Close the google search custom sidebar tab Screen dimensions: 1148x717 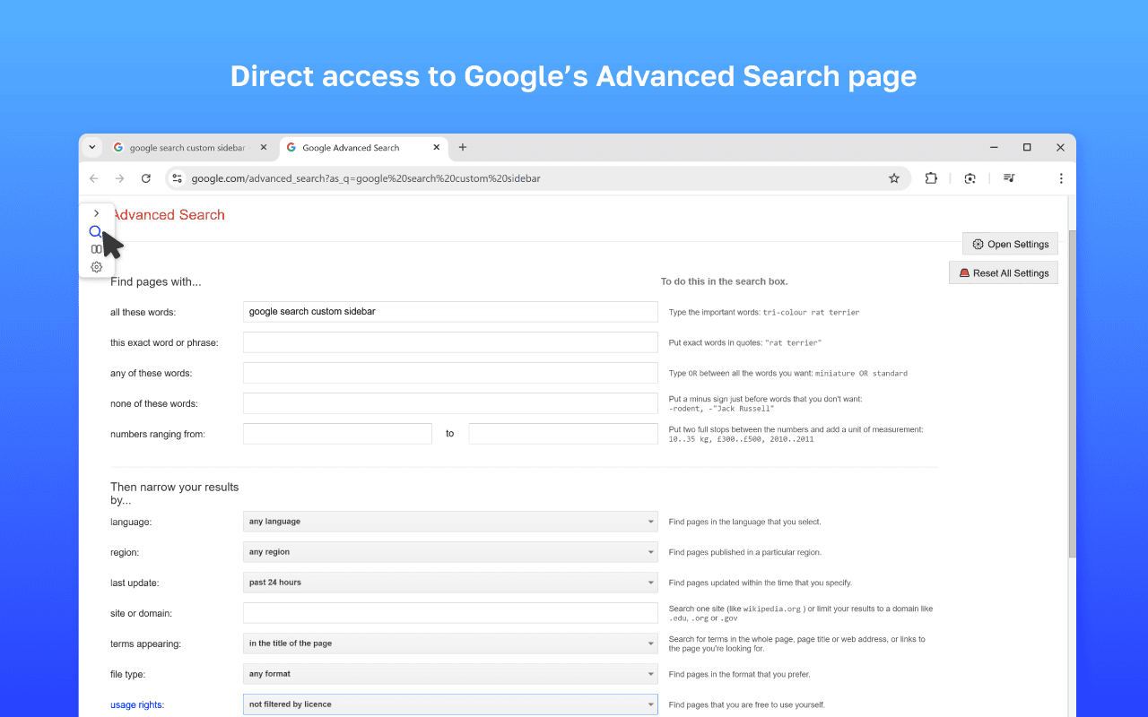pos(264,147)
